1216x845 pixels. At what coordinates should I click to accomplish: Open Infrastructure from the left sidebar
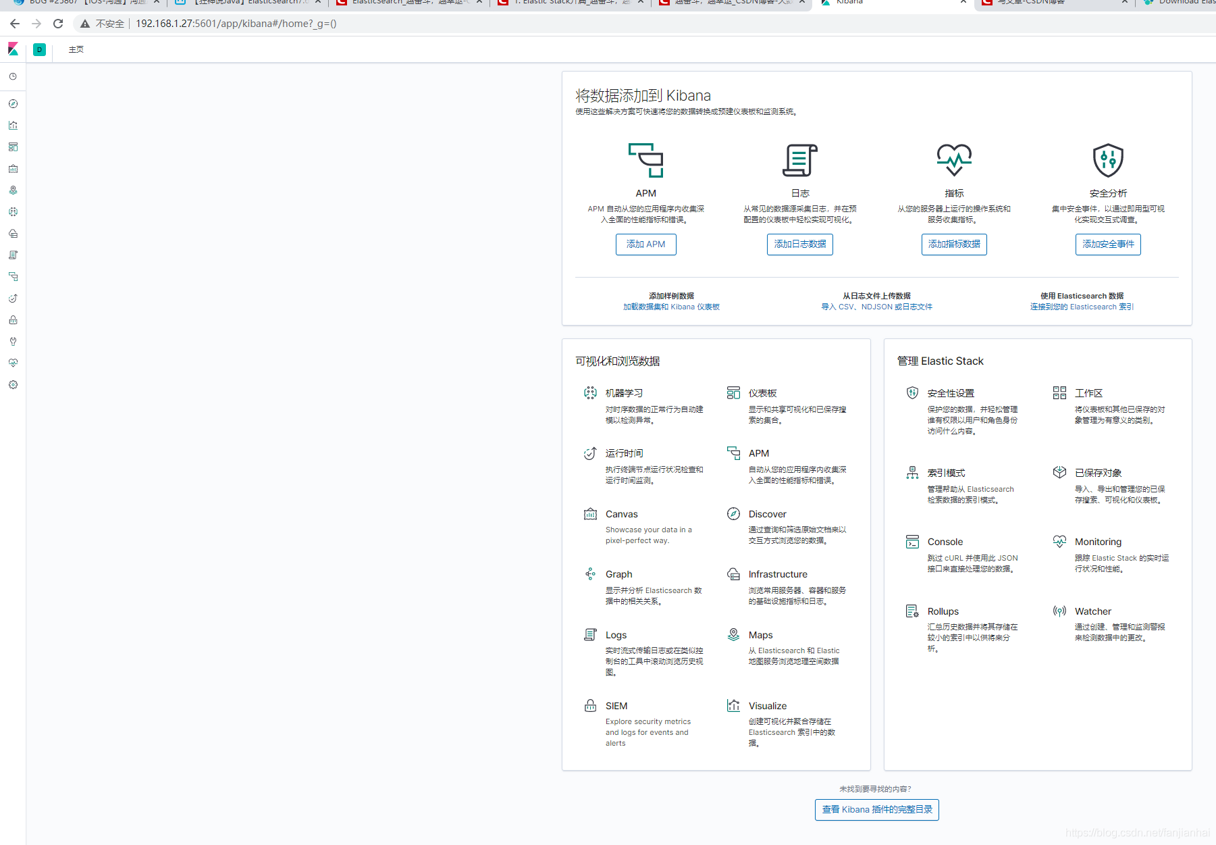pyautogui.click(x=13, y=233)
